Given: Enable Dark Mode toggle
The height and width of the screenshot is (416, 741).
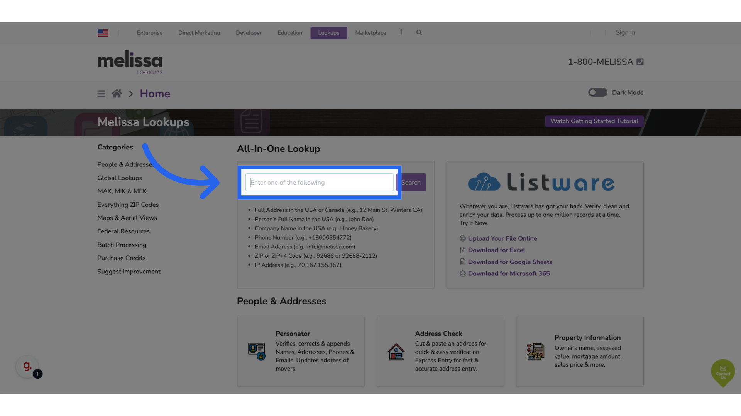Looking at the screenshot, I should click(x=597, y=92).
